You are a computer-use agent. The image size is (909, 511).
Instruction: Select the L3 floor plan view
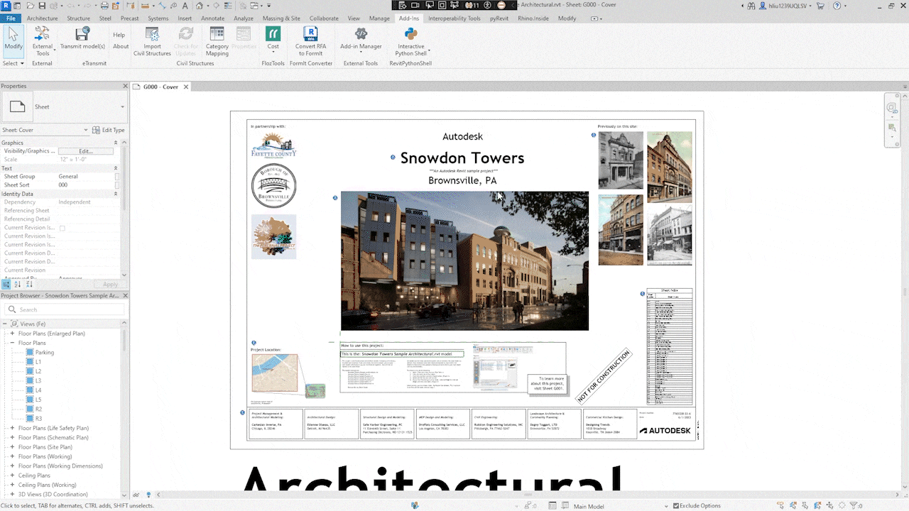[38, 380]
